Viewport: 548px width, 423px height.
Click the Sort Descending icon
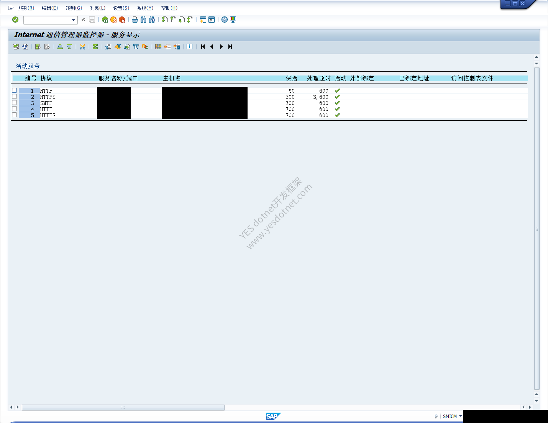69,46
